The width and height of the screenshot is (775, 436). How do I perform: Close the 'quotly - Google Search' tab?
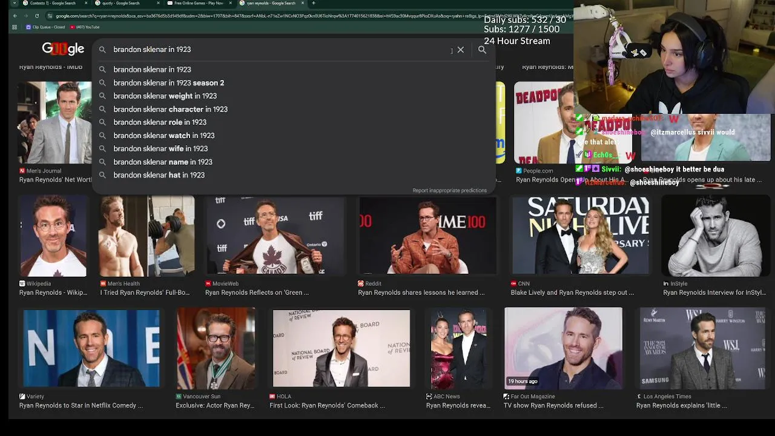159,3
